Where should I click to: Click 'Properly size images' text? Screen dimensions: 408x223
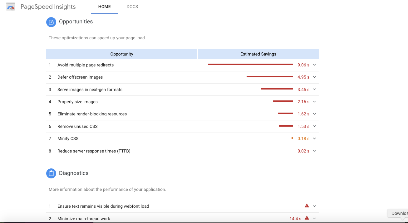pyautogui.click(x=77, y=102)
